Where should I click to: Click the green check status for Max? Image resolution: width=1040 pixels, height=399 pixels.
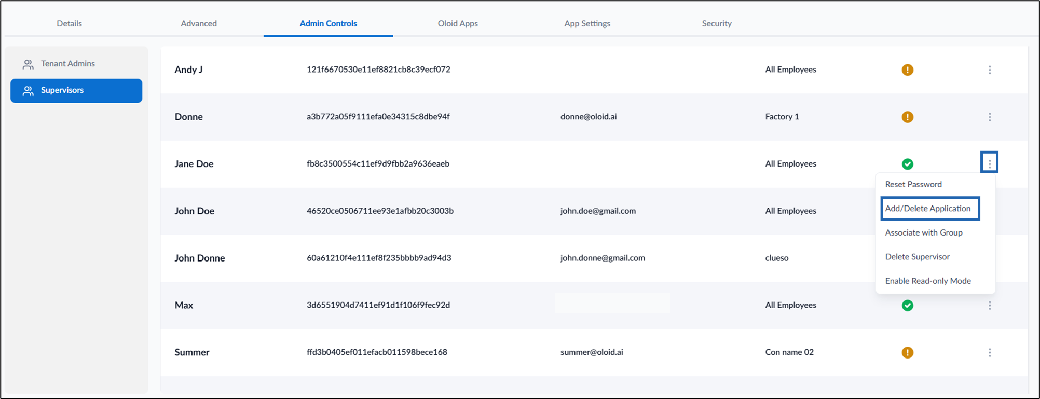(907, 306)
